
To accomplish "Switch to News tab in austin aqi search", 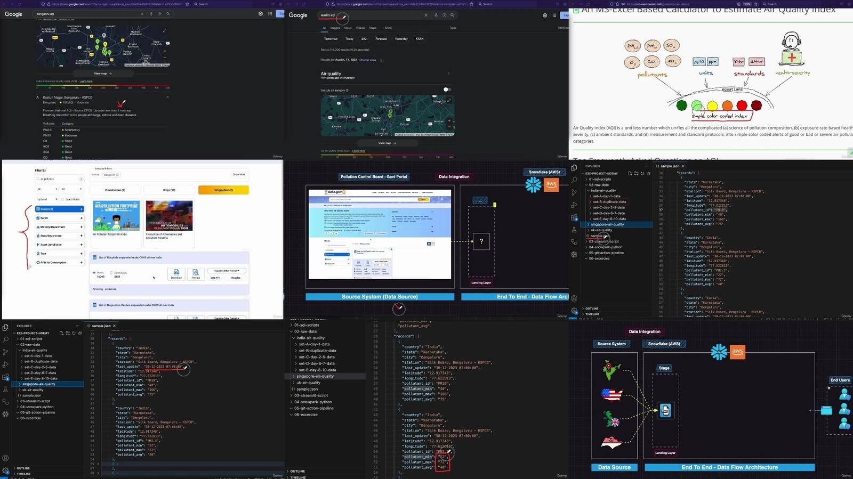I will [348, 28].
